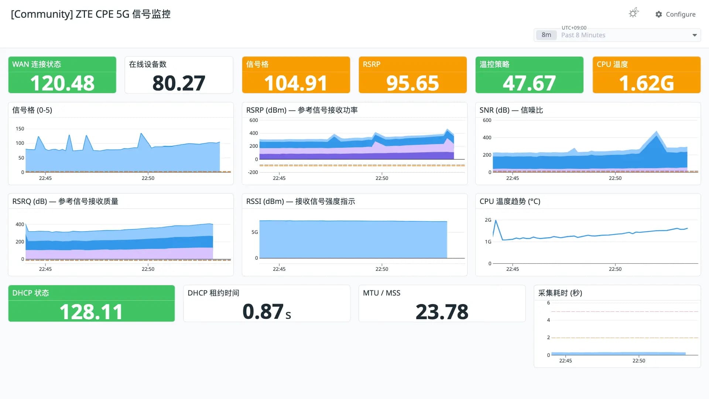
Task: Click the RSSI blue area chart
Action: tap(353, 239)
